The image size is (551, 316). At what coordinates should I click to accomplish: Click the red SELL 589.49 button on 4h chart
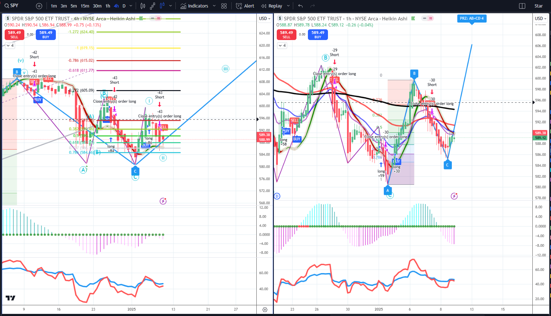(14, 34)
